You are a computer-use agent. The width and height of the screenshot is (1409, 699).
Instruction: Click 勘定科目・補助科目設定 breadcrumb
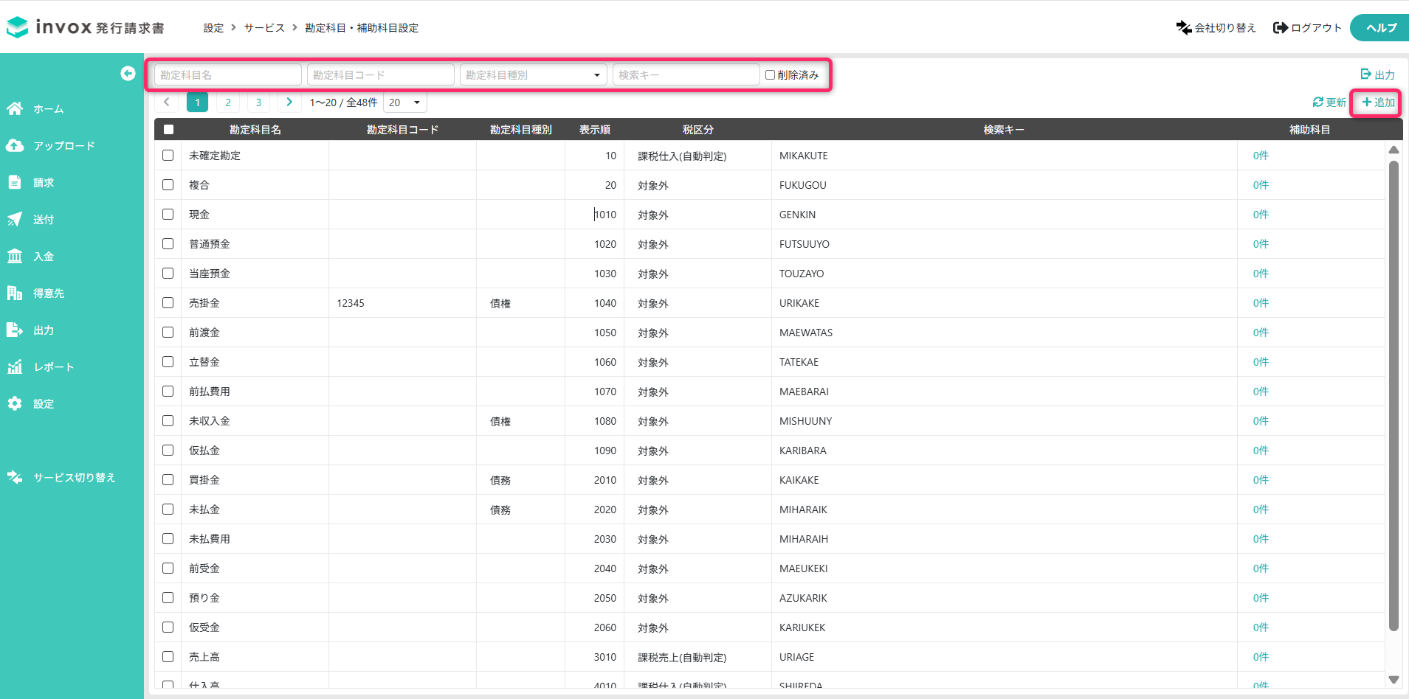coord(362,28)
